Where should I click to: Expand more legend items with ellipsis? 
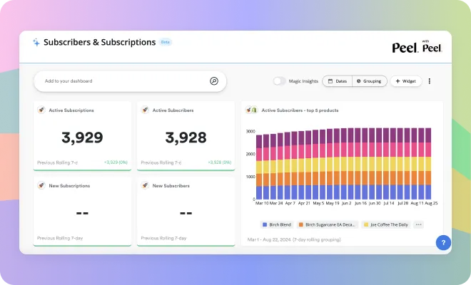click(x=418, y=224)
